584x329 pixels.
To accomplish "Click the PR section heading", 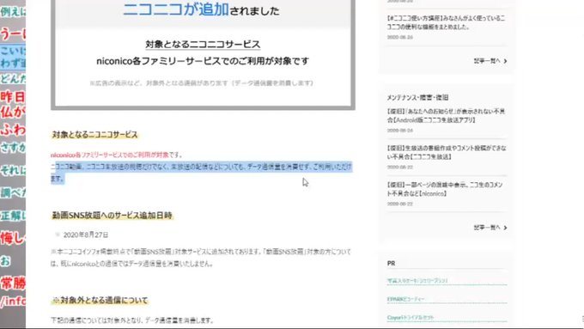I will point(391,264).
